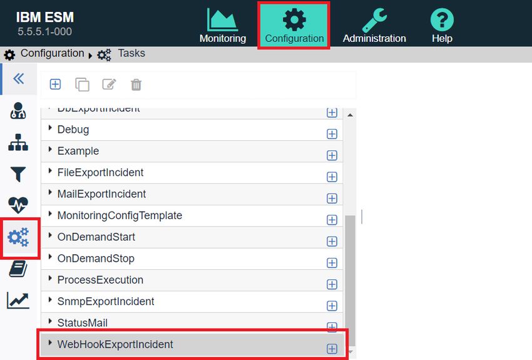
Task: Expand the StatusMail task group
Action: point(50,321)
